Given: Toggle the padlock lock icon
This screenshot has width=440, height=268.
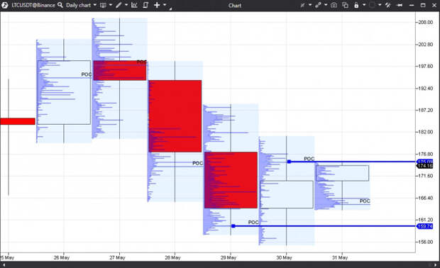Looking at the screenshot, I should coord(356,5).
